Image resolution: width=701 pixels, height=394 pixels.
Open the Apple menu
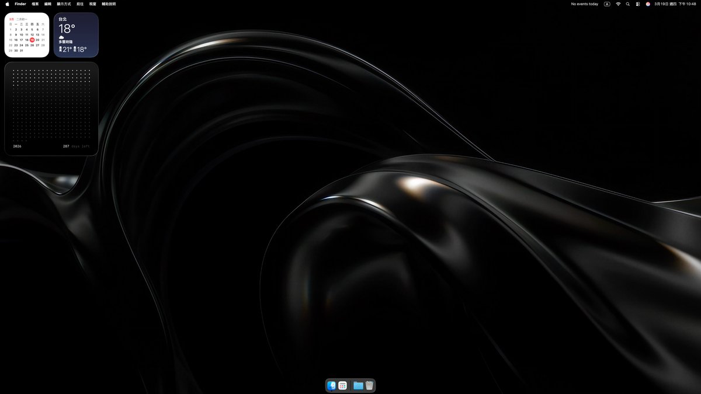[x=7, y=4]
